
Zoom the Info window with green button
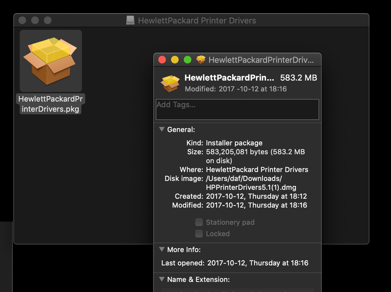tap(187, 60)
